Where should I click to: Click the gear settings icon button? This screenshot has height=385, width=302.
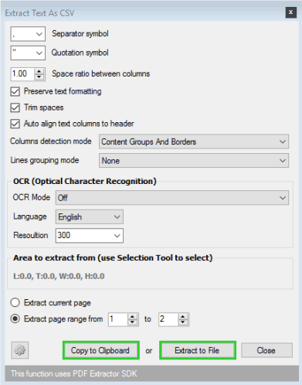(x=20, y=350)
